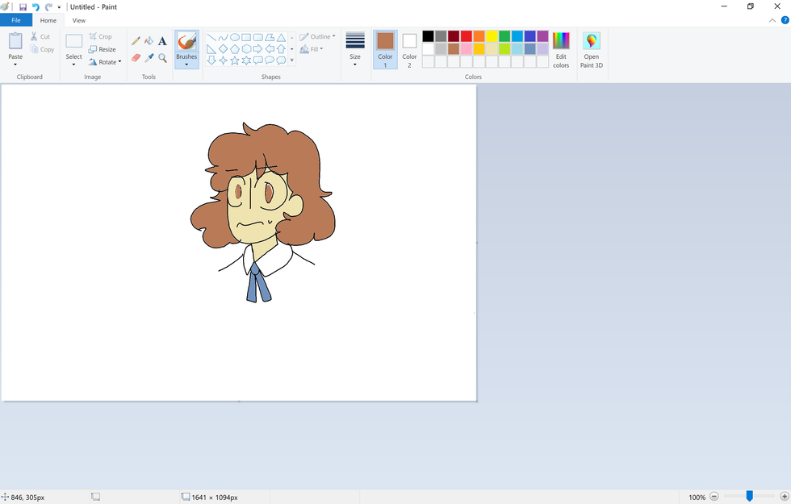Activate the Color picker eyedropper
Screen dimensions: 791x504
pyautogui.click(x=149, y=58)
